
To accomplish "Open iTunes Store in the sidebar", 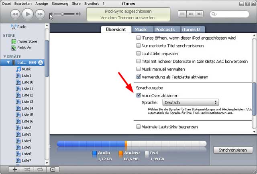I will pos(24,42).
